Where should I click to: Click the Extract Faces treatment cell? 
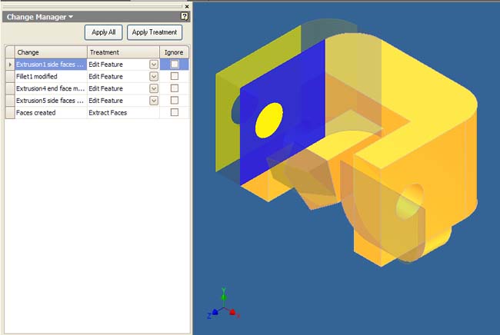[x=123, y=113]
